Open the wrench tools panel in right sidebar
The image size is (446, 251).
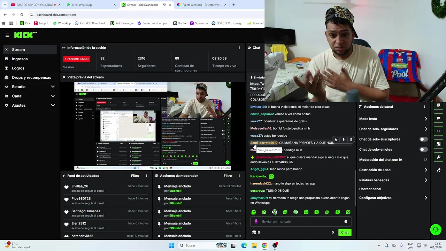tap(438, 157)
